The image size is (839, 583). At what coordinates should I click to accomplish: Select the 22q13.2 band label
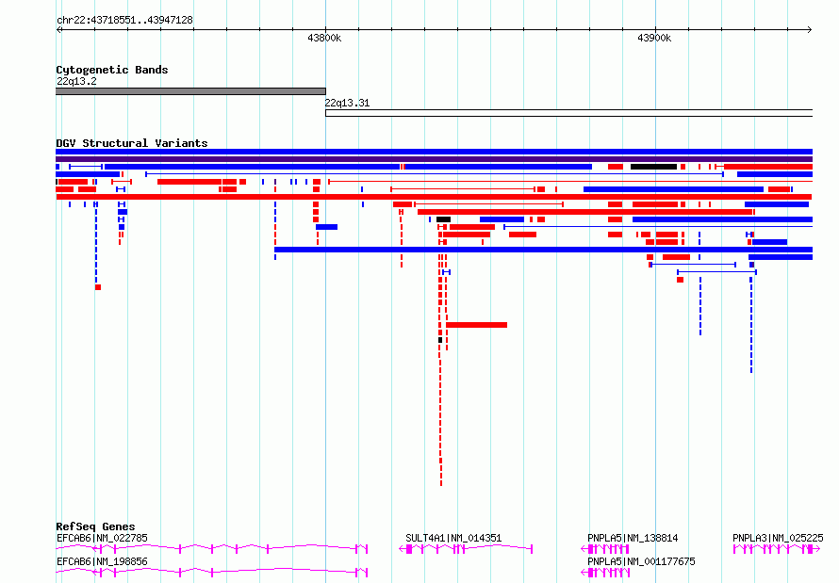tap(76, 81)
